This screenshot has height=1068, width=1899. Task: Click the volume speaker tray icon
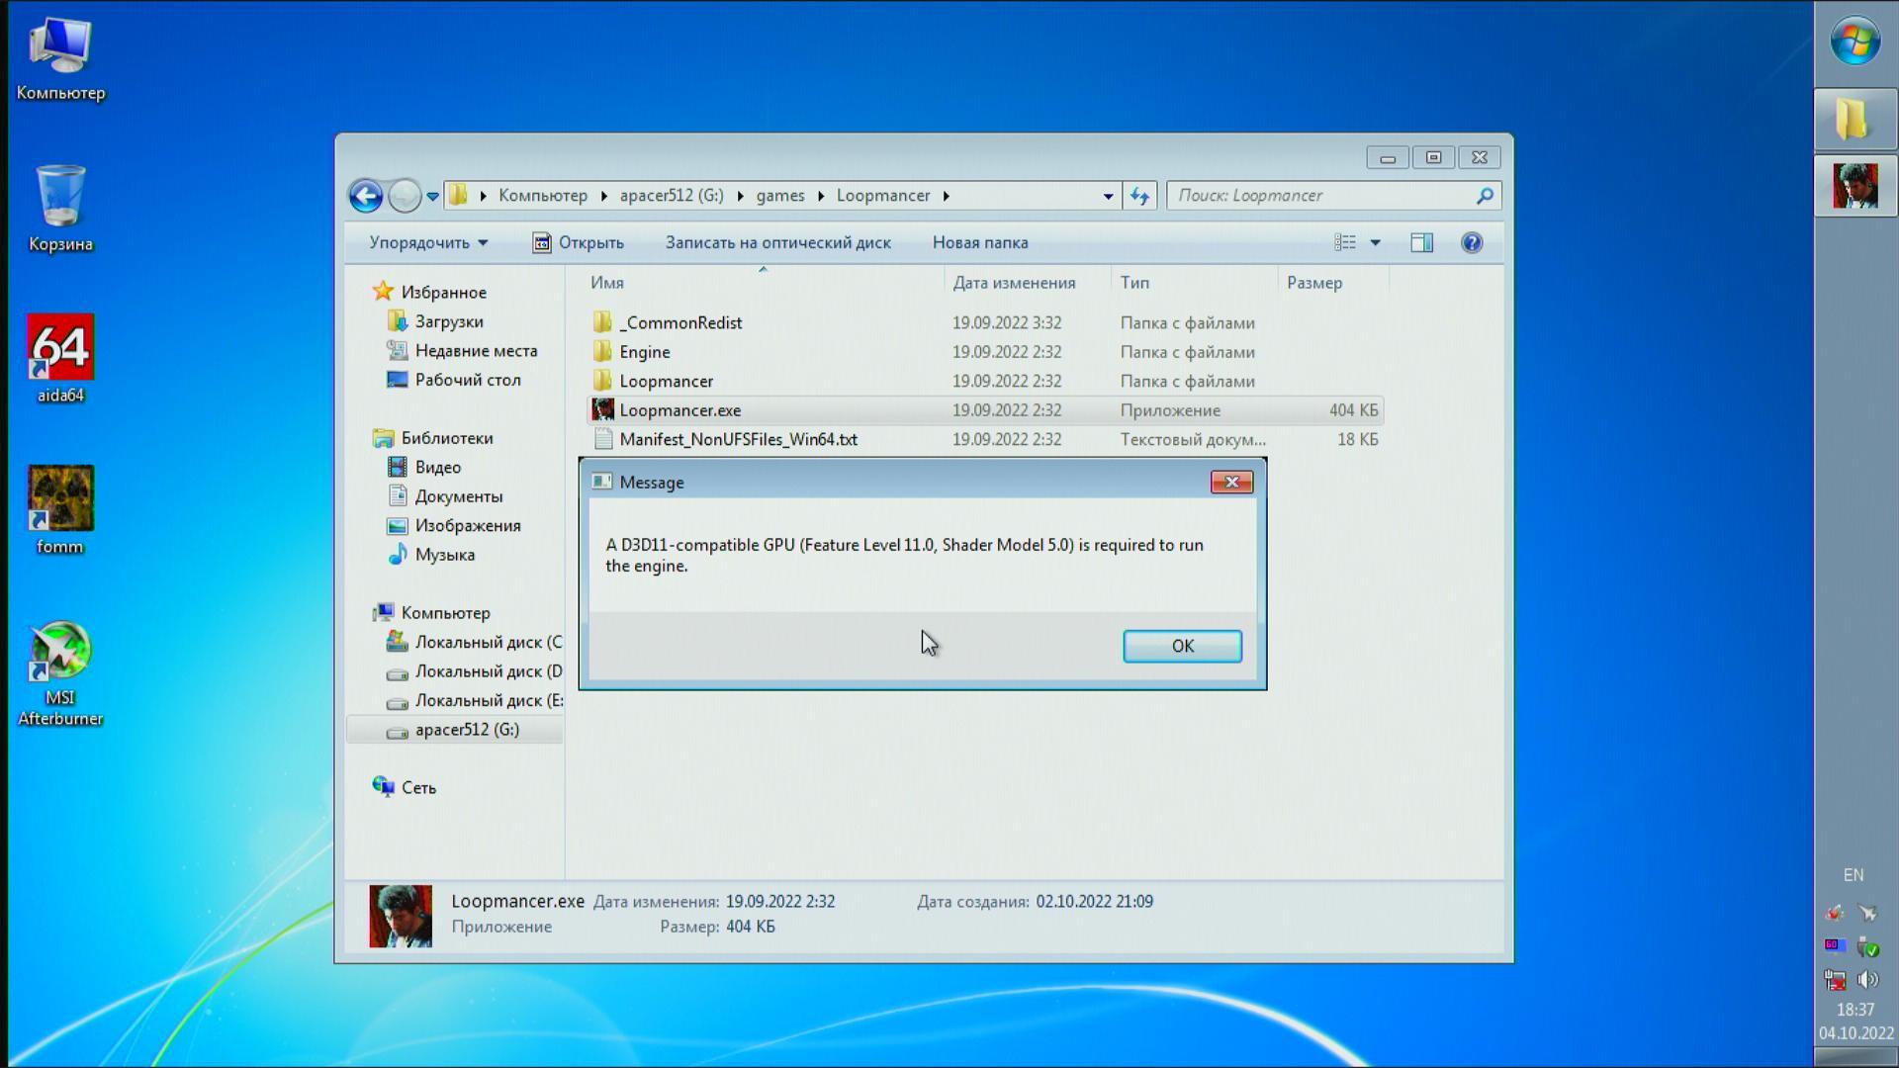coord(1867,979)
